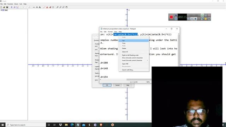Image resolution: width=226 pixels, height=127 pixels.
Task: Toggle the Axes checkbox in function list
Action: [x=1, y=10]
